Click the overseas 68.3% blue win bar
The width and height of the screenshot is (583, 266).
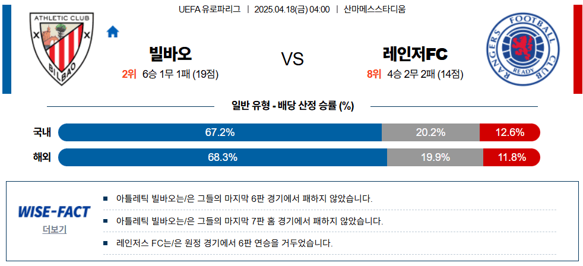click(223, 157)
